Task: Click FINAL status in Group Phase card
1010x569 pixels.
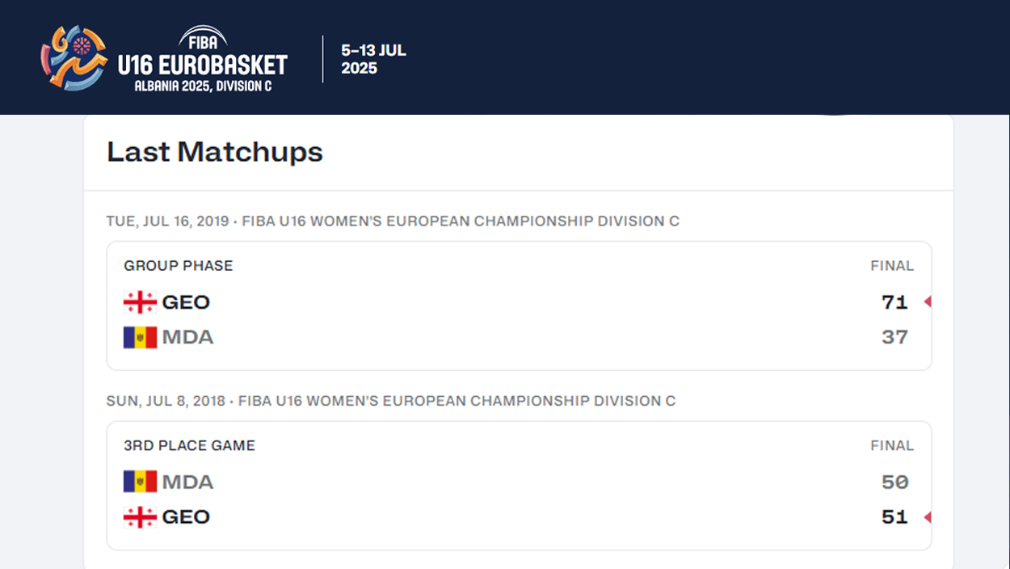Action: point(892,266)
